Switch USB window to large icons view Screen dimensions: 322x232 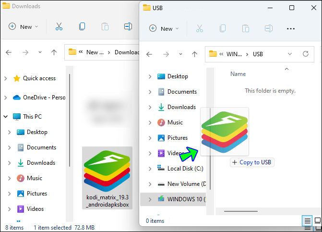317,221
